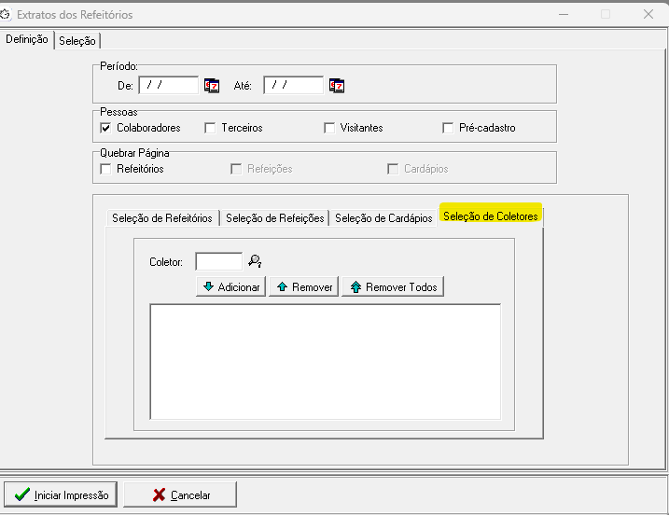Screen dimensions: 669x515
Task: Click the Coletor search magnifier icon
Action: (x=254, y=262)
